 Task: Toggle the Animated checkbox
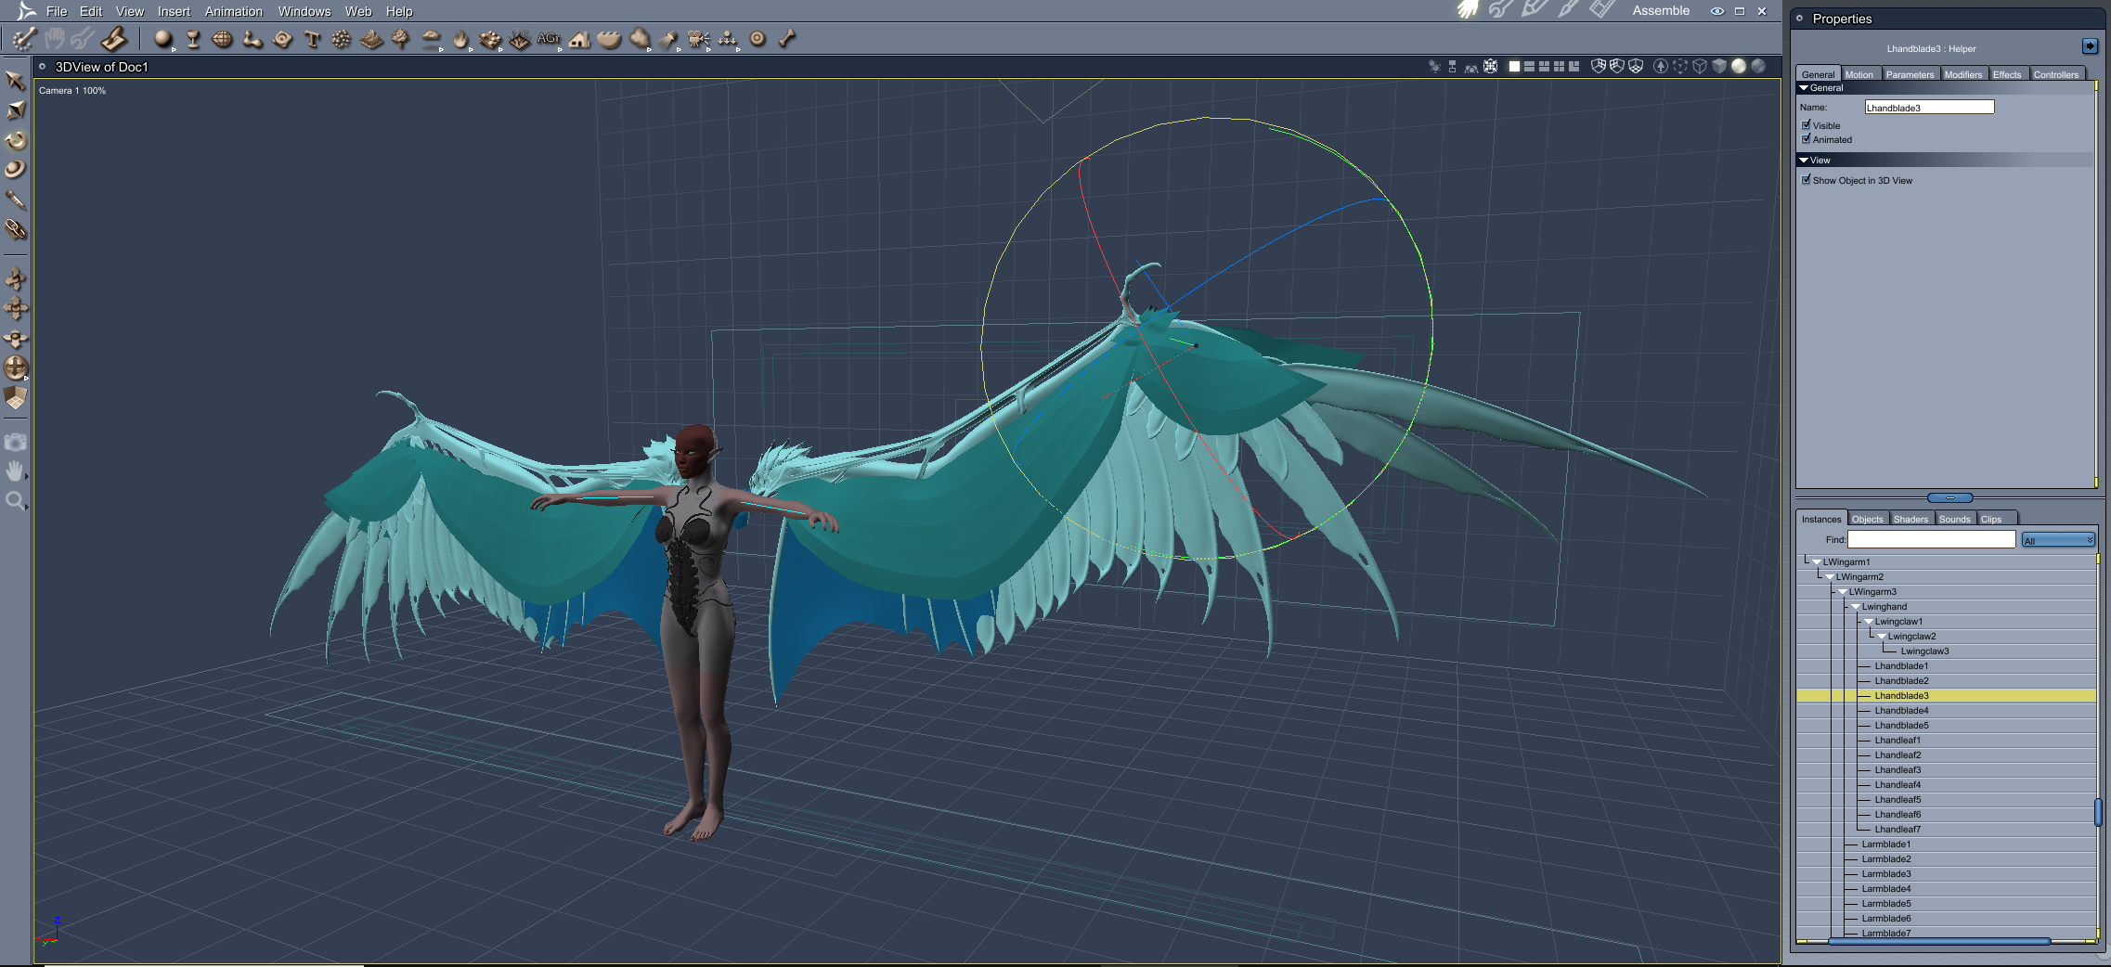[1807, 138]
